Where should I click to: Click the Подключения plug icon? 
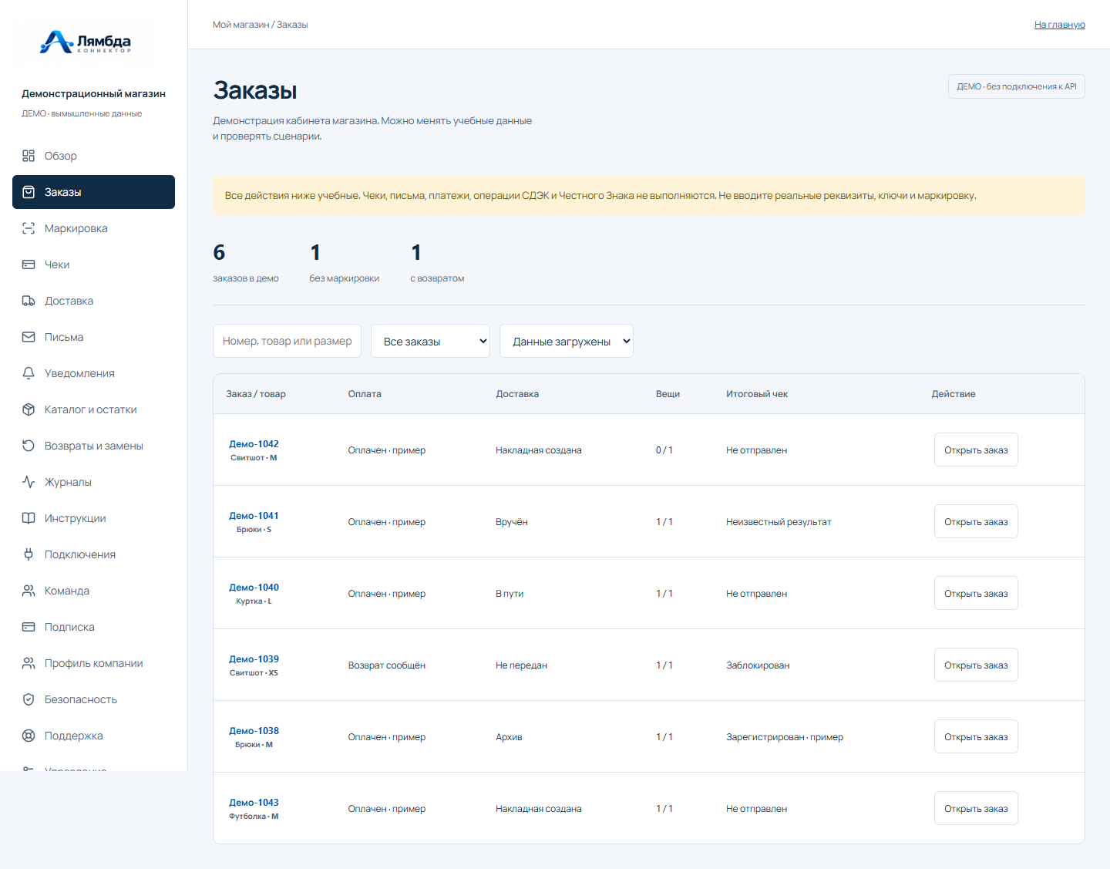29,554
